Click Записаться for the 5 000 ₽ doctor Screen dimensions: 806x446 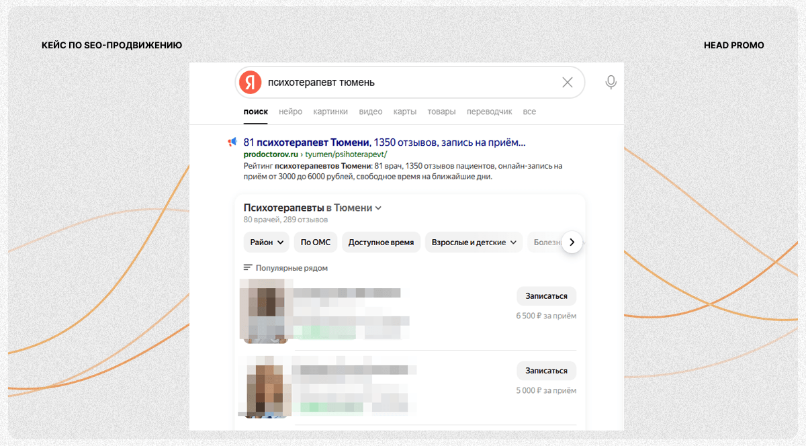[x=546, y=370]
